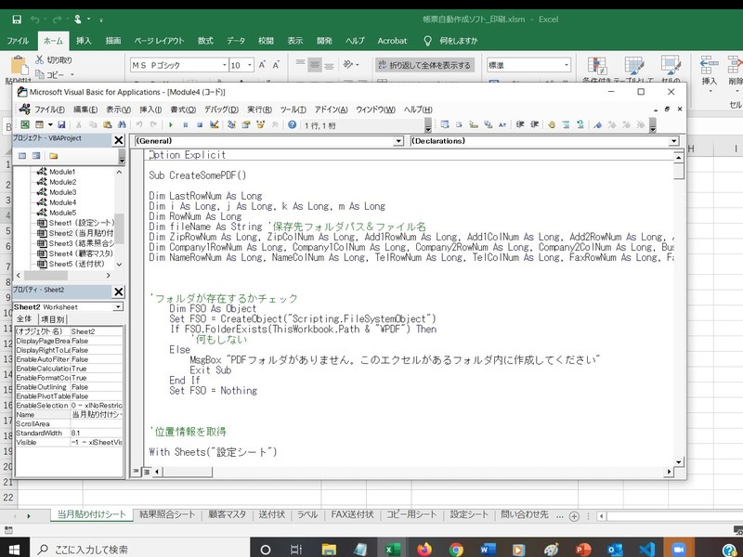Open the デバッグ(D) menu
The width and height of the screenshot is (743, 557).
coord(221,109)
